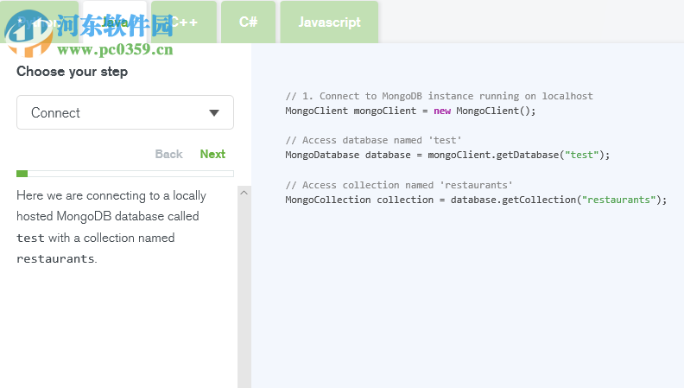Open the Connect step dropdown
The height and width of the screenshot is (388, 684).
[x=124, y=112]
